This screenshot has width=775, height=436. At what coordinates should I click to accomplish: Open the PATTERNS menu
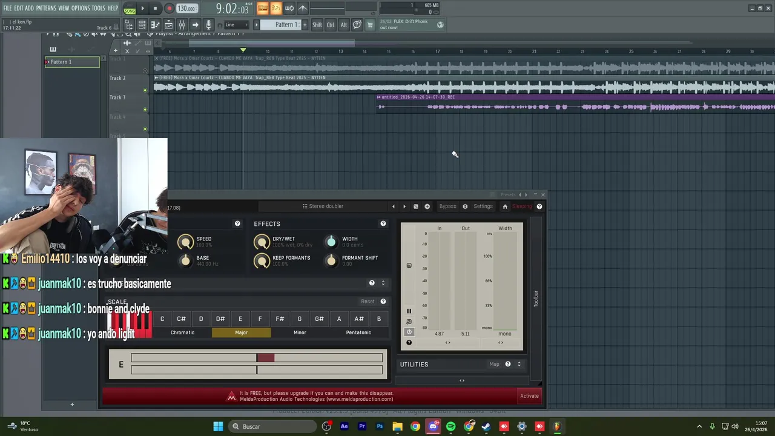point(46,8)
